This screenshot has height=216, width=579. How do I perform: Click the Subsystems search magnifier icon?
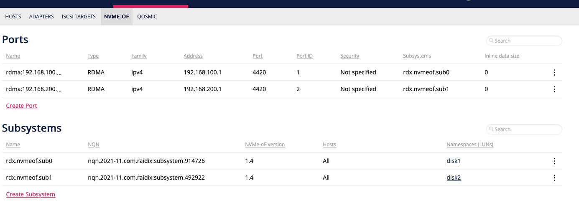492,130
